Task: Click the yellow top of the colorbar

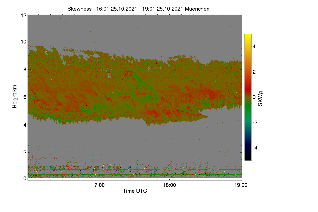Action: [248, 37]
